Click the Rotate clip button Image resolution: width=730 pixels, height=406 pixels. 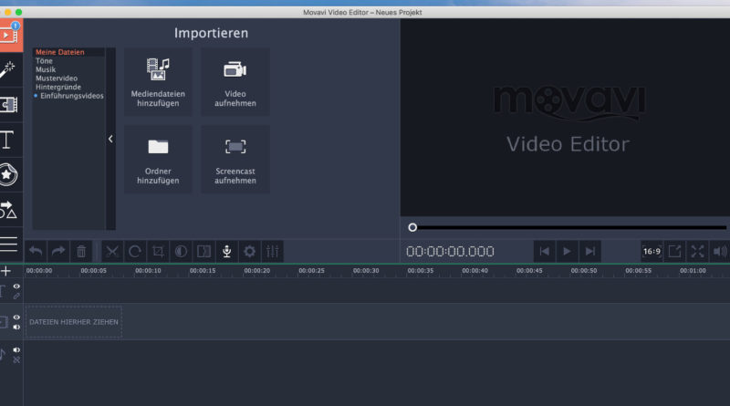pos(135,252)
